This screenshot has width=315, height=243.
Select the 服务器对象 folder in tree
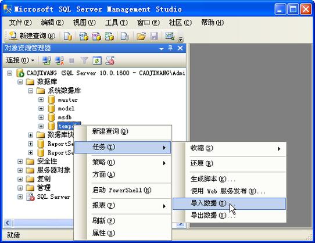pos(53,170)
